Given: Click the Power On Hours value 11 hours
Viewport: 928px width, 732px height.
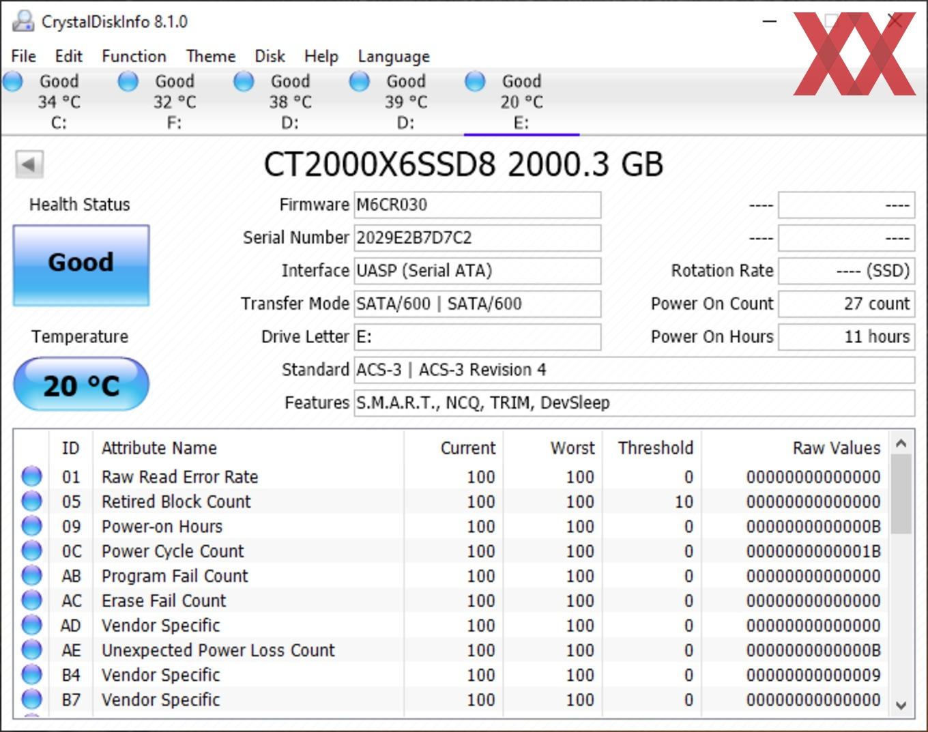Looking at the screenshot, I should click(846, 336).
